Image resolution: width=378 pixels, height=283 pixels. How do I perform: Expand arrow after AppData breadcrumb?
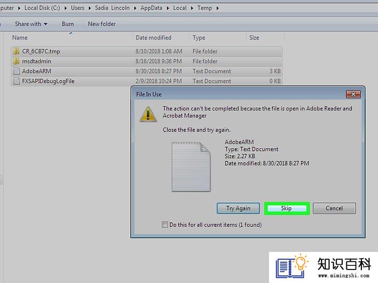[168, 8]
